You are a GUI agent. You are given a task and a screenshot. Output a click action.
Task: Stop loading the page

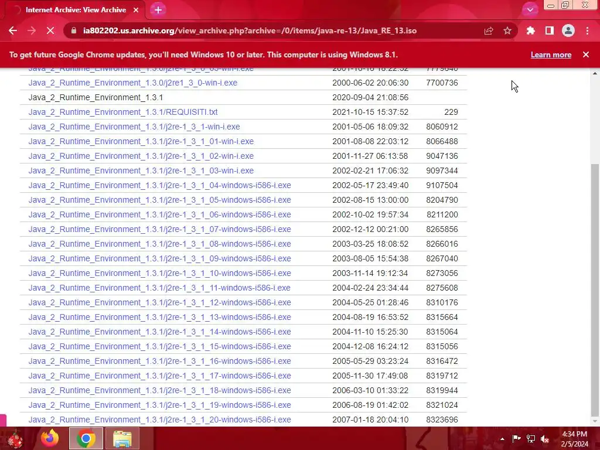pos(50,30)
